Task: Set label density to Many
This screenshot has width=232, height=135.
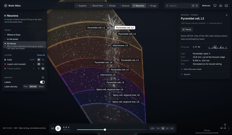Action: coord(41,87)
